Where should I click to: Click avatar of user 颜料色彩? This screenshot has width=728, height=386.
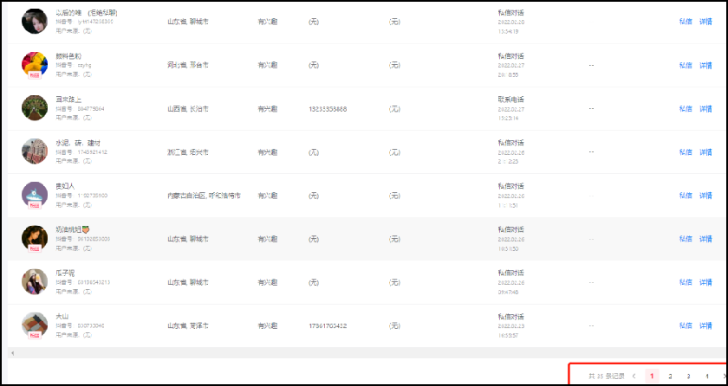pos(34,65)
